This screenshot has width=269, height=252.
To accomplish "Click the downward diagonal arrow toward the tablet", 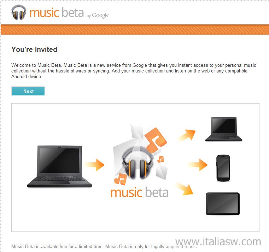I will coord(185,189).
